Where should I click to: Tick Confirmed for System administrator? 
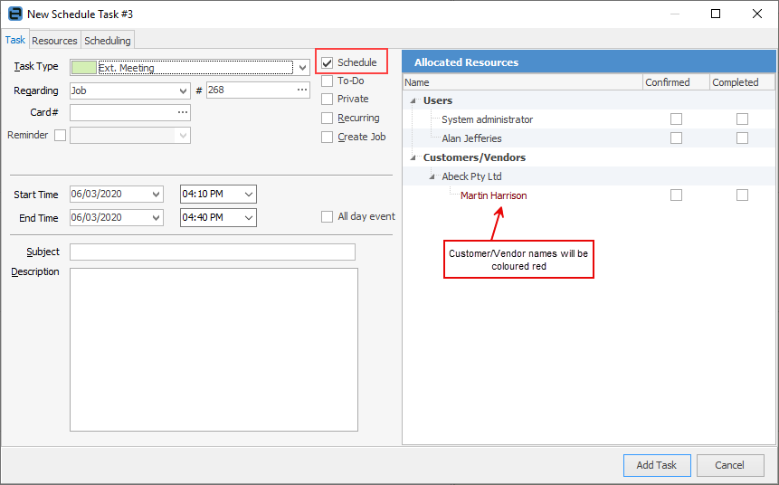click(x=676, y=119)
